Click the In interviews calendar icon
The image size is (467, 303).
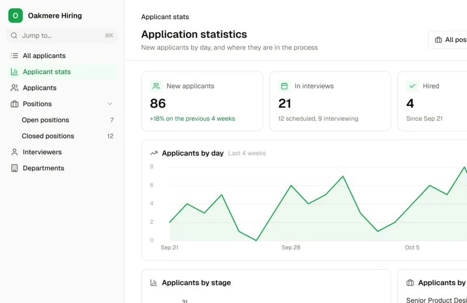[284, 86]
